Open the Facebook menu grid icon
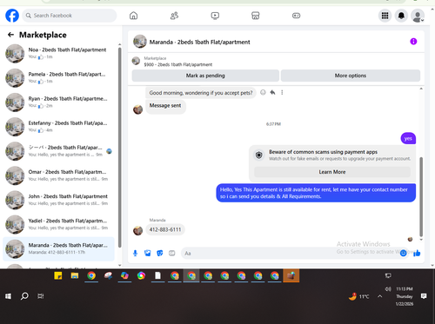The height and width of the screenshot is (324, 435). coord(385,16)
